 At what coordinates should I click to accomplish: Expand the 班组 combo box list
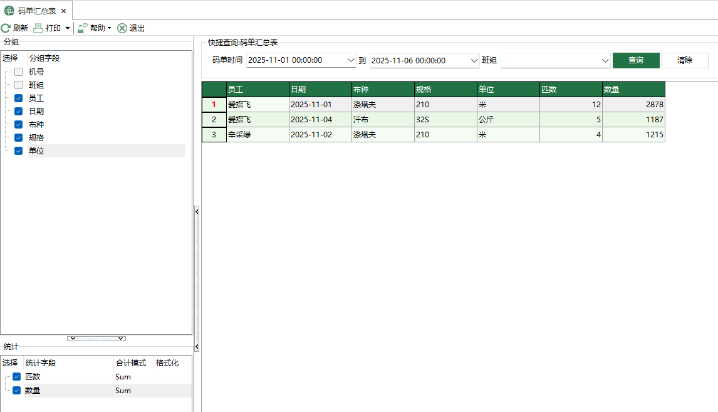pyautogui.click(x=605, y=60)
